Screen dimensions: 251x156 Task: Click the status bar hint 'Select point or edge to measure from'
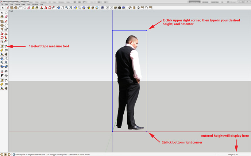coord(31,155)
